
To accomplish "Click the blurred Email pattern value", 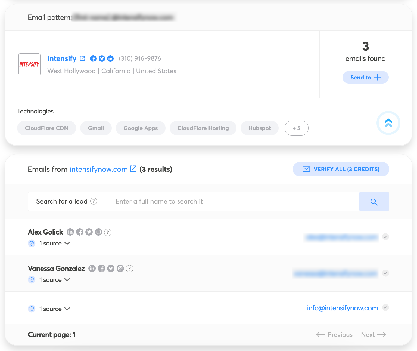I will click(x=124, y=17).
